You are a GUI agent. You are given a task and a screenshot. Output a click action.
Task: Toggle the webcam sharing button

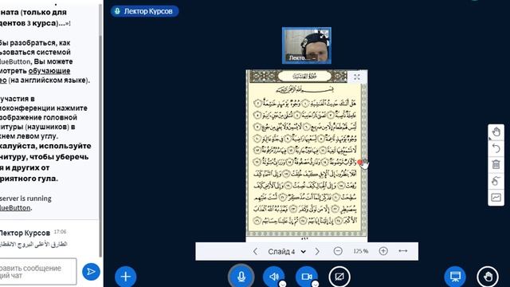point(306,277)
